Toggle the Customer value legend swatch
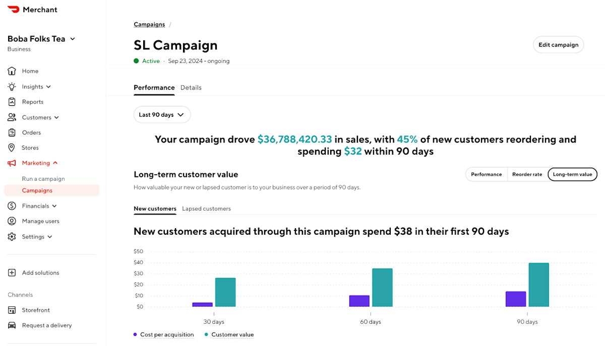The width and height of the screenshot is (605, 346). [206, 334]
